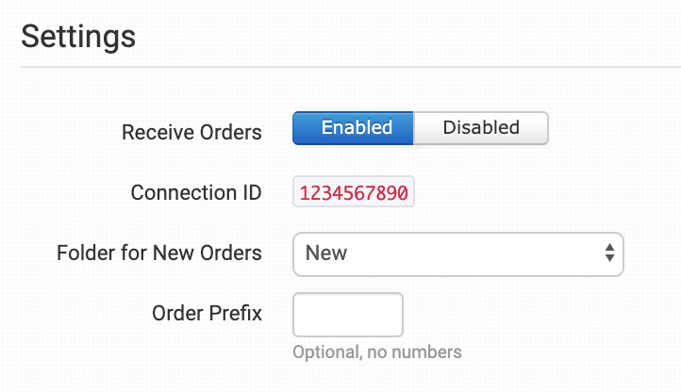
Task: Click the Receive Orders label
Action: pyautogui.click(x=191, y=133)
